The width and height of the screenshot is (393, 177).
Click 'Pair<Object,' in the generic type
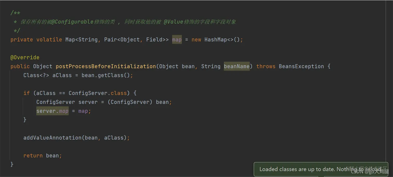click(x=123, y=40)
